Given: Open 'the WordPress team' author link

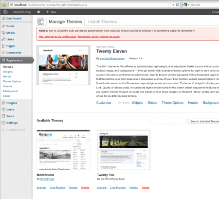Looking at the screenshot, I should [112, 58].
